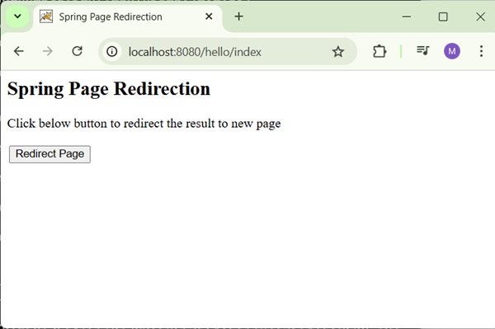Reload the current page
The width and height of the screenshot is (495, 329).
click(77, 51)
